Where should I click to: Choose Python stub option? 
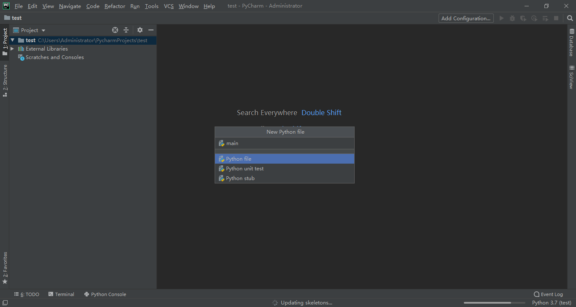[x=285, y=178]
